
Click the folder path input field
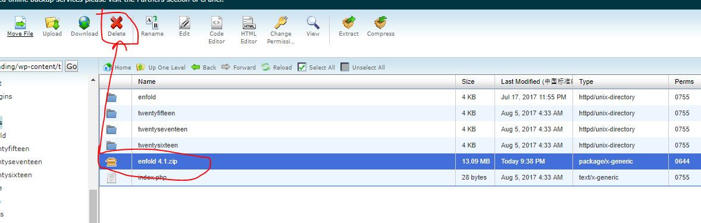31,67
